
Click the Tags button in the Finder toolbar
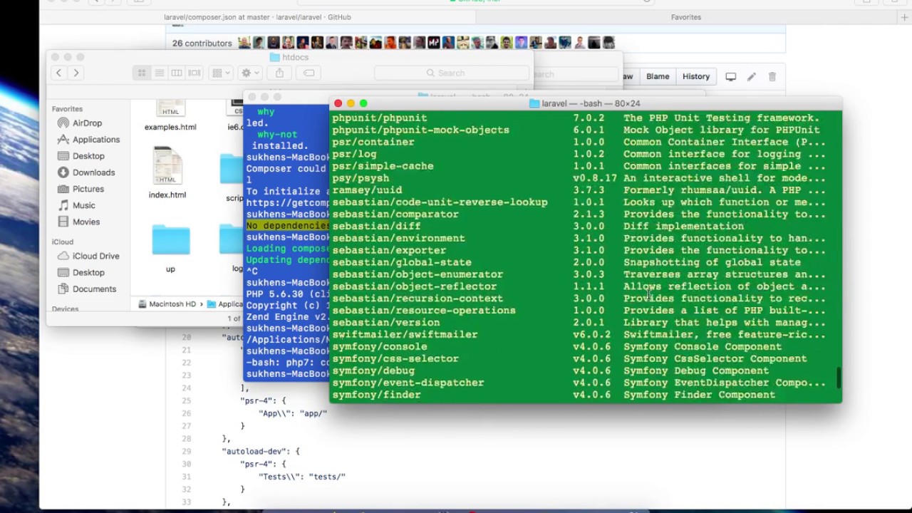[309, 73]
